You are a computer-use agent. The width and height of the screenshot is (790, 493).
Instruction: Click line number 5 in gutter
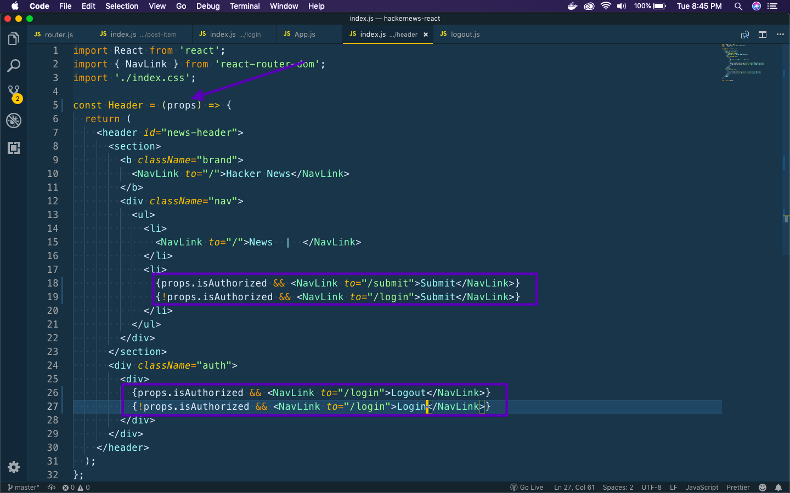point(55,105)
